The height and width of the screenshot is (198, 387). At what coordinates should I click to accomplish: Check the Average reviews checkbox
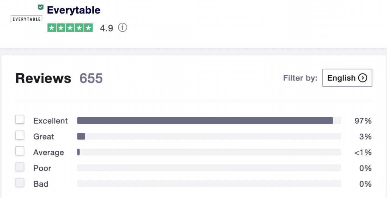point(20,151)
